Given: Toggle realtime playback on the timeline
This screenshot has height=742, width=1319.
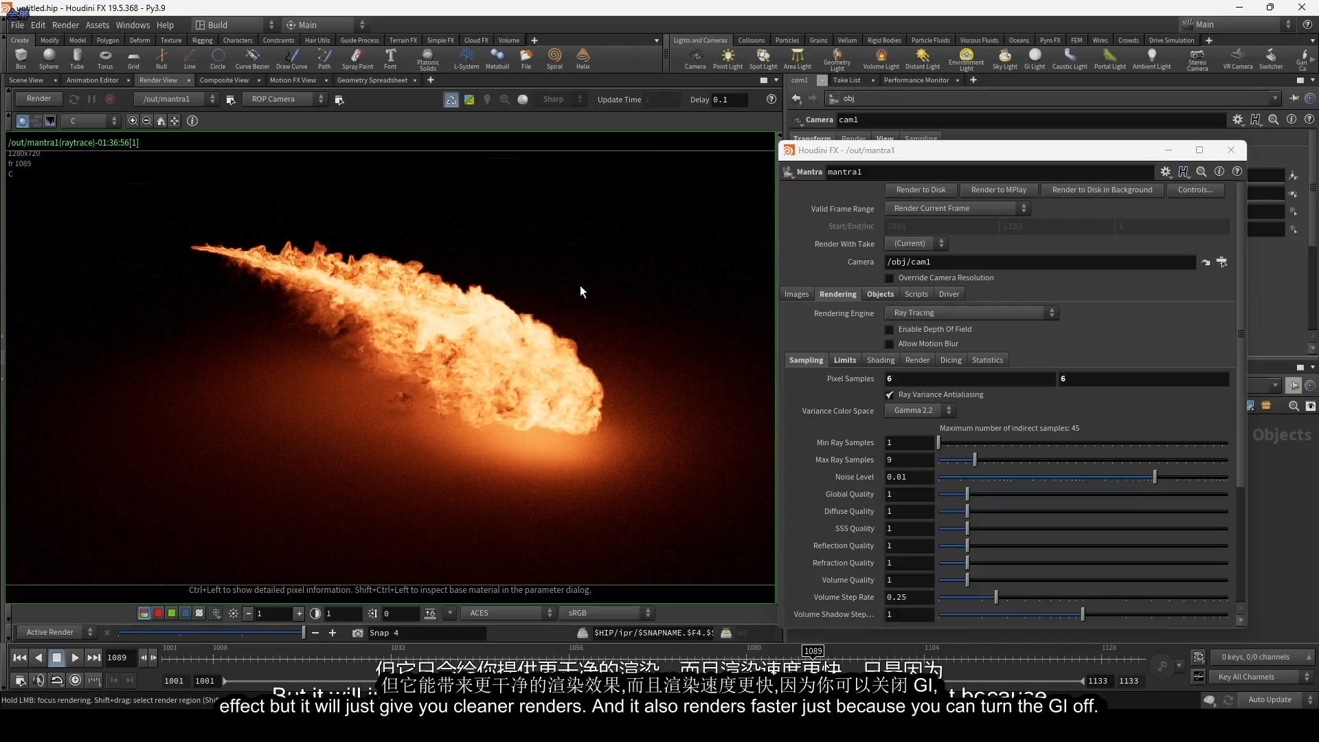Looking at the screenshot, I should point(76,680).
